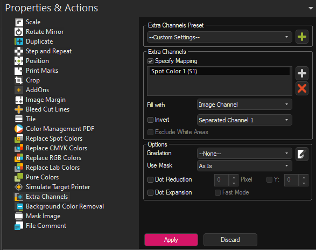This screenshot has height=250, width=316.
Task: Open the Use Mask dropdown
Action: click(x=244, y=165)
